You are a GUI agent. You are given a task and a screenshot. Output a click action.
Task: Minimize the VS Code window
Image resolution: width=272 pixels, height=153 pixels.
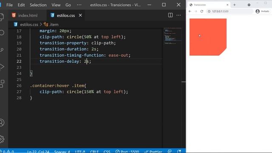point(149,5)
